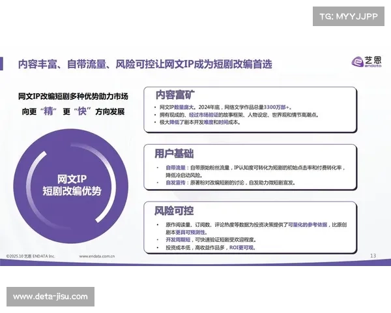Click the page number 13
The image size is (391, 313).
[373, 256]
